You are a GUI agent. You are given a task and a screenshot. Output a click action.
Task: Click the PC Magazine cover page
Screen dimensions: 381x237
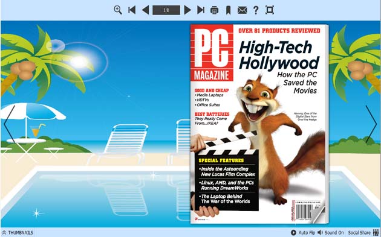(x=259, y=124)
